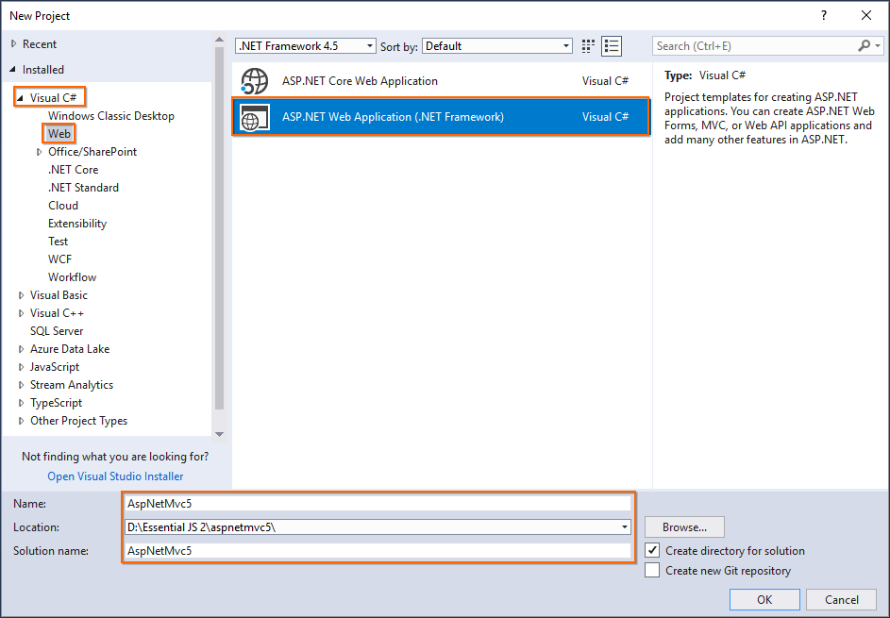The width and height of the screenshot is (890, 618).
Task: Expand the Office/SharePoint node
Action: (39, 152)
